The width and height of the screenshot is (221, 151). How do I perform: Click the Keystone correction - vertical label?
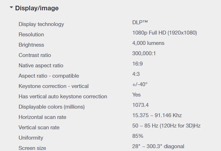click(53, 86)
